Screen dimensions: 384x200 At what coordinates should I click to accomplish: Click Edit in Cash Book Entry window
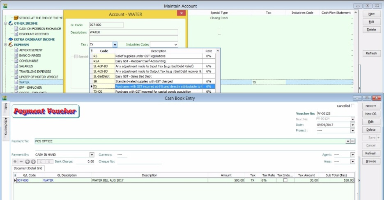[370, 122]
